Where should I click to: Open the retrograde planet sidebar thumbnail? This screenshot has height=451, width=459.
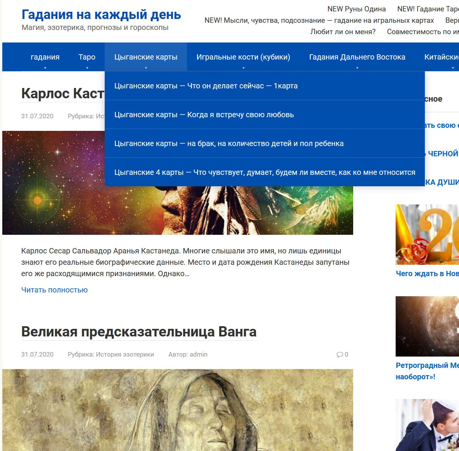pos(427,326)
